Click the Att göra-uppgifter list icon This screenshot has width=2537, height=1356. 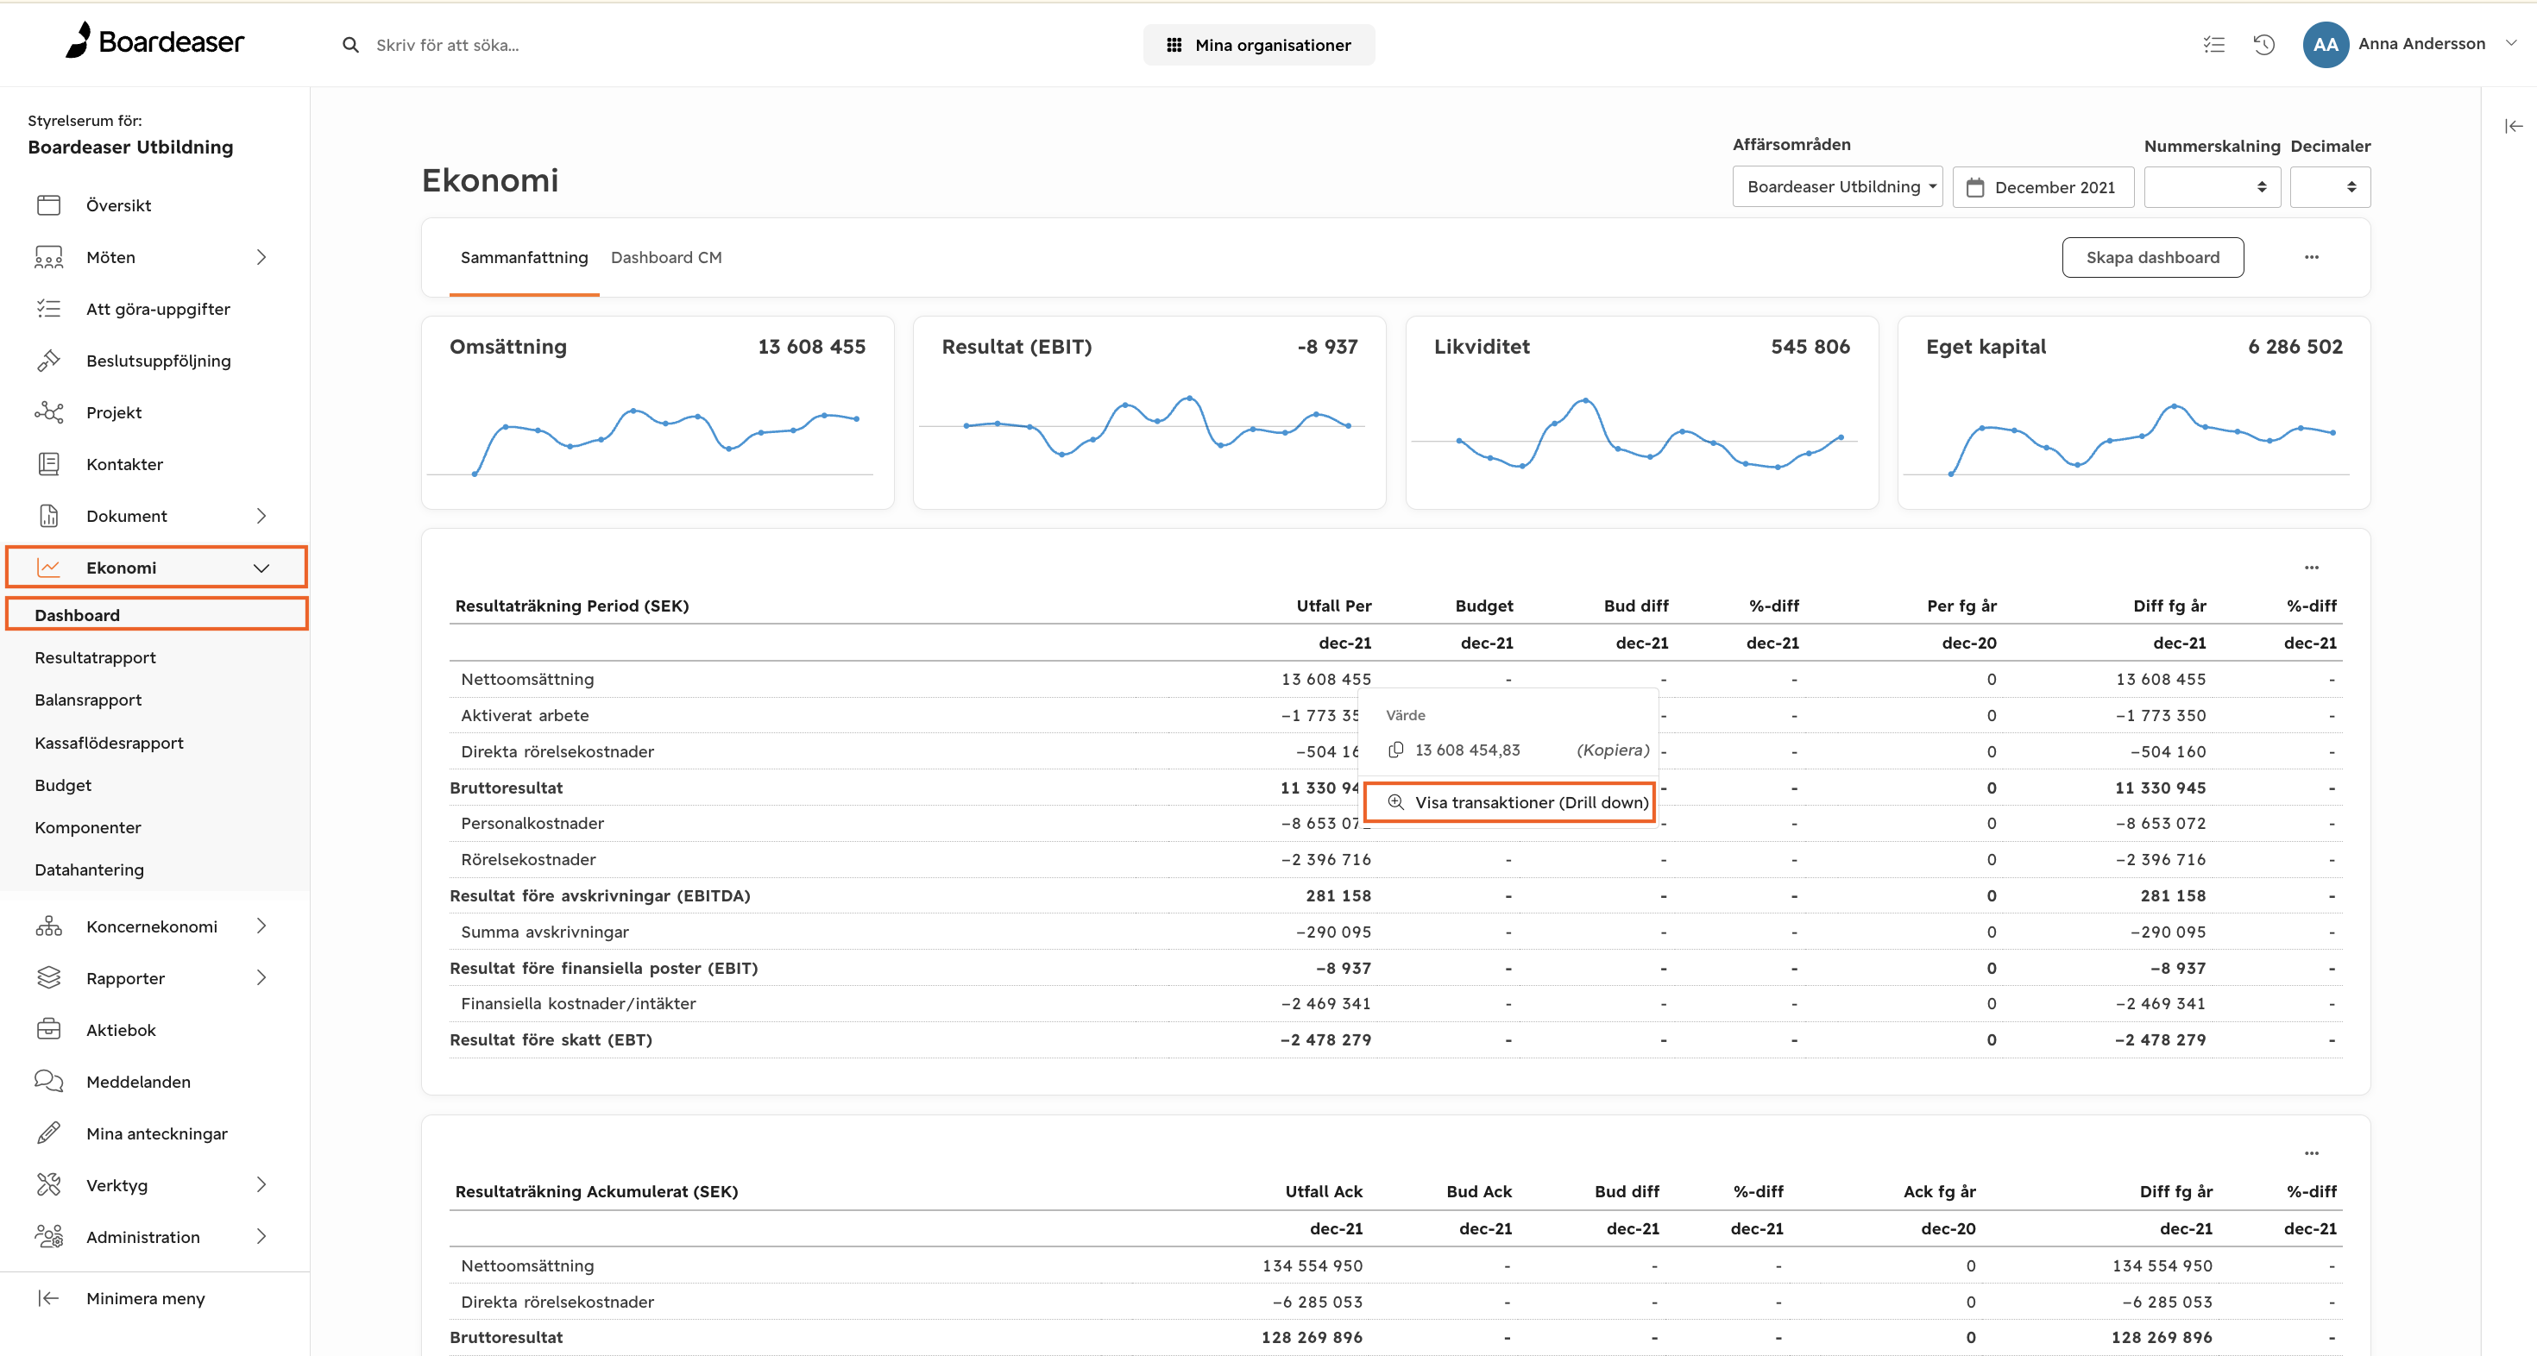click(48, 309)
